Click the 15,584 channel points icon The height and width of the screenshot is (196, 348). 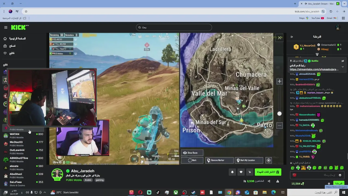[303, 184]
